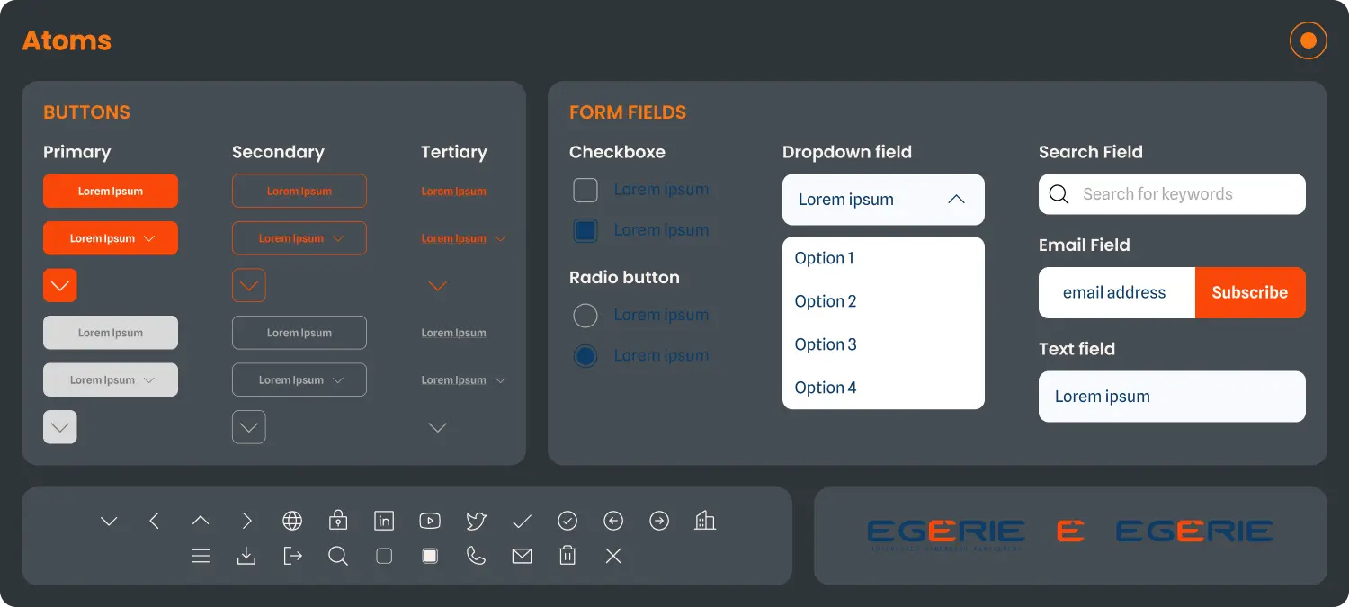The width and height of the screenshot is (1349, 607).
Task: Click the globe icon in icon set
Action: (292, 521)
